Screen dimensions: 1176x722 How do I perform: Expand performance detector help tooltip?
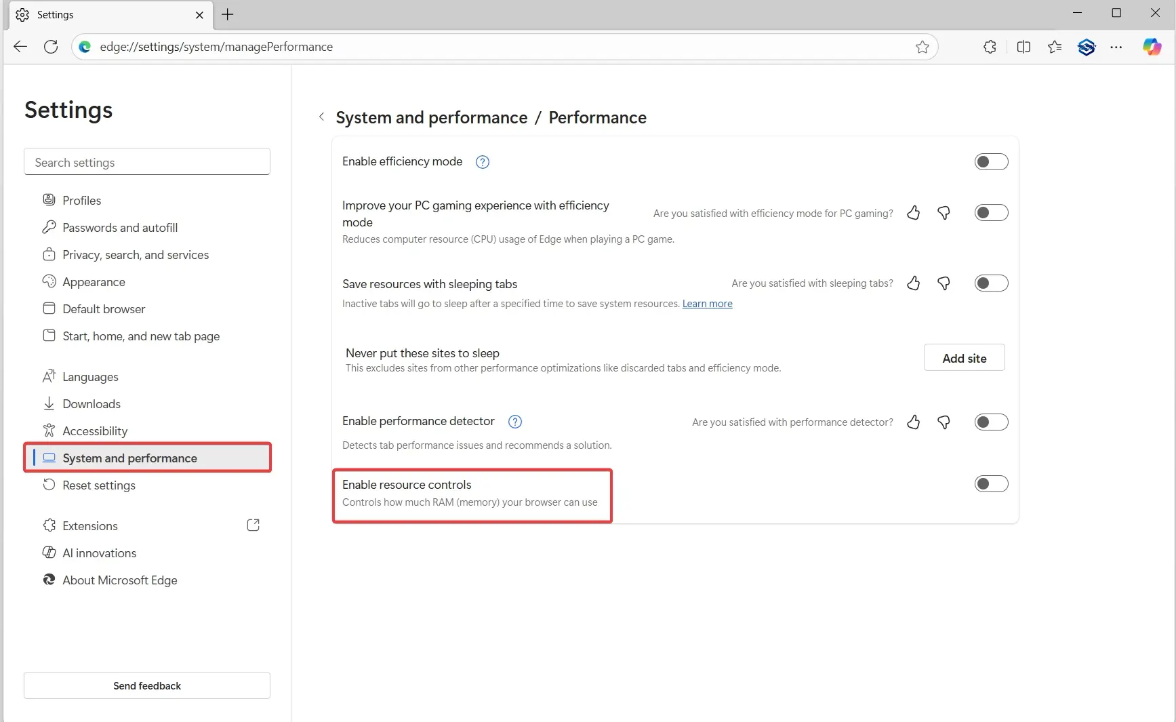(x=514, y=422)
